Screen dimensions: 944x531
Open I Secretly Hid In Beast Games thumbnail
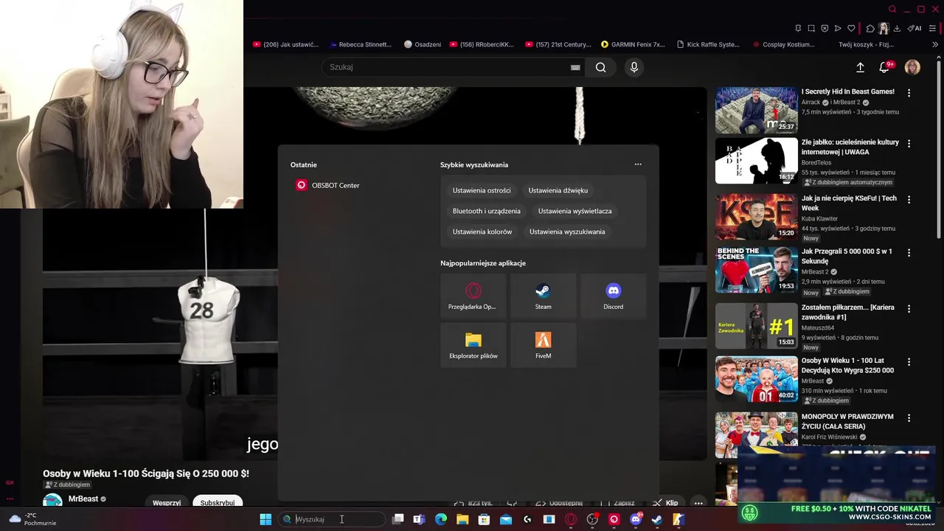tap(756, 110)
